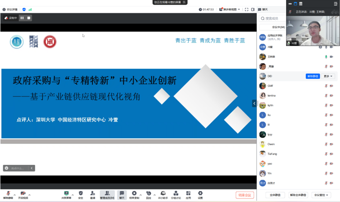Image resolution: width=340 pixels, height=202 pixels.
Task: Click the blue security shield status icon
Action: [x=24, y=9]
